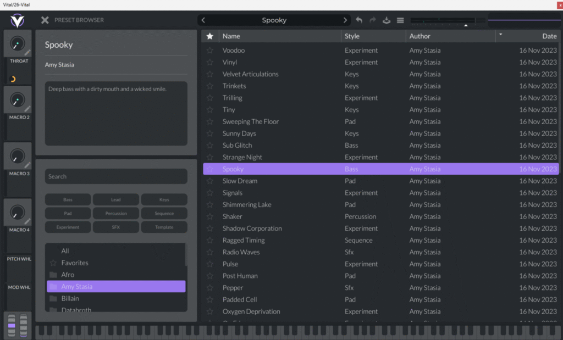
Task: Click the mod wheel slider
Action: (23, 325)
